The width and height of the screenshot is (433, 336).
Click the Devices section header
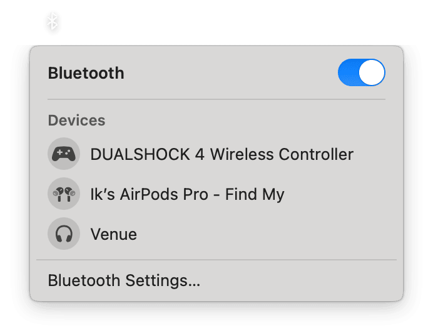(x=76, y=120)
